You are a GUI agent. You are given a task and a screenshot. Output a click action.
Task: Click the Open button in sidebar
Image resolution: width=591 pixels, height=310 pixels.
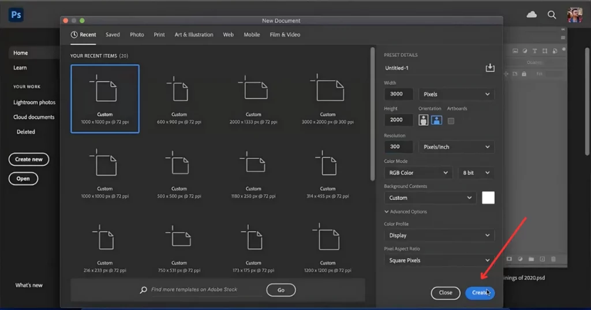coord(23,179)
